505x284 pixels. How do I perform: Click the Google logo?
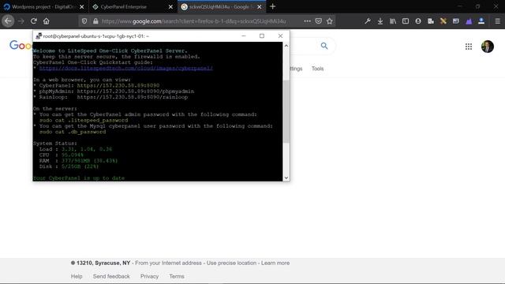21,46
